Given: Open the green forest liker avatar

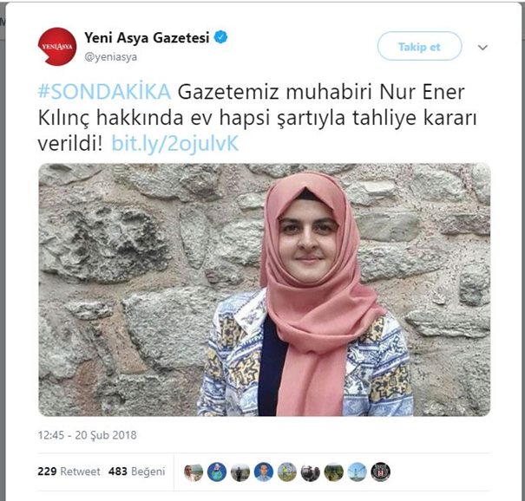Looking at the screenshot, I should pyautogui.click(x=334, y=472).
